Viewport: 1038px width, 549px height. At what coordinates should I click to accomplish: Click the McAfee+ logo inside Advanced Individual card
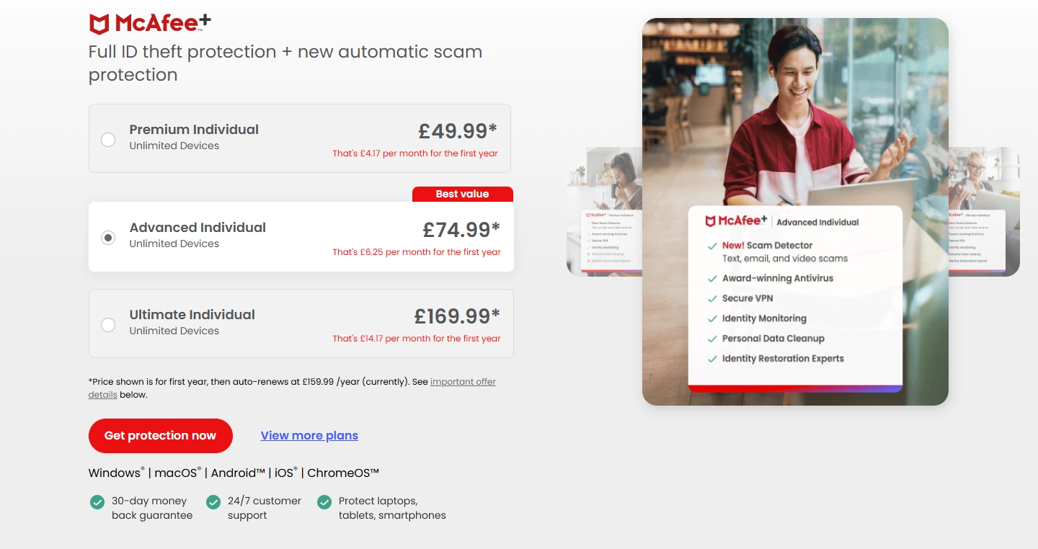coord(736,221)
